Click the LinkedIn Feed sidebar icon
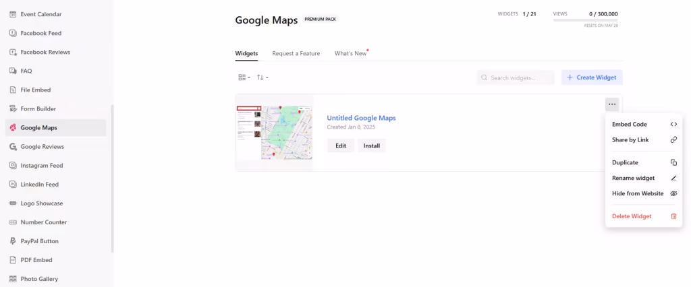Screen dimensions: 691x287 pos(13,185)
